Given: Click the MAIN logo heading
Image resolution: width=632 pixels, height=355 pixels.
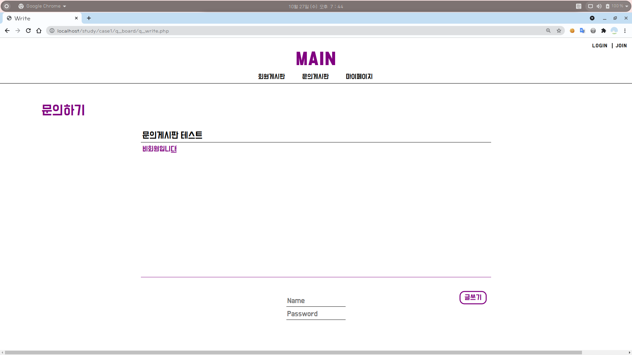Looking at the screenshot, I should pyautogui.click(x=316, y=59).
